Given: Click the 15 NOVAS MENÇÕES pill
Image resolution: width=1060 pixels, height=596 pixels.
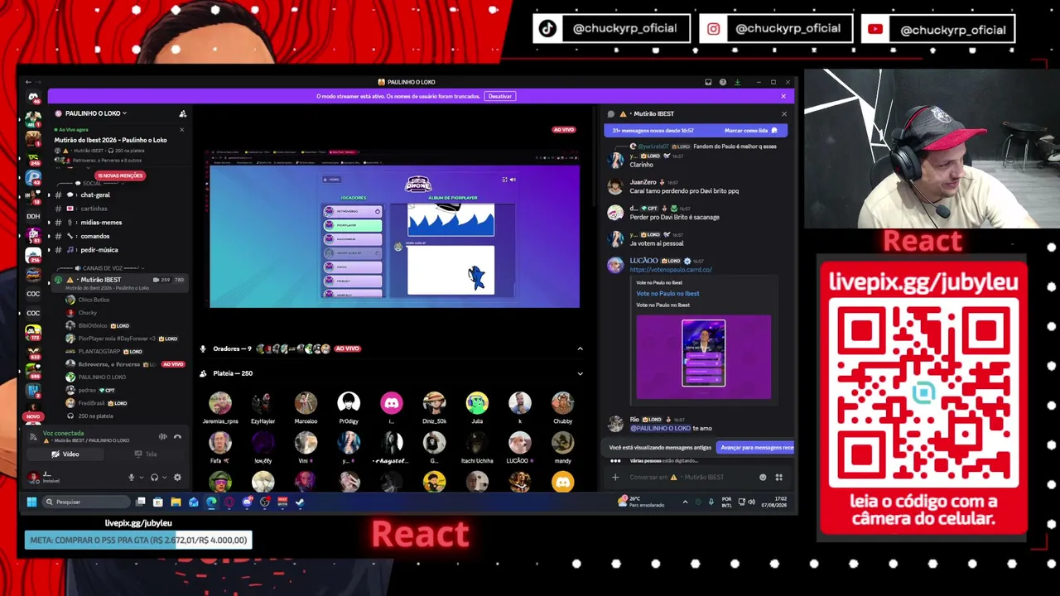Looking at the screenshot, I should coord(120,175).
